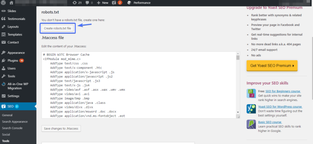This screenshot has width=313, height=144.
Task: Click Save changes to .htaccess
Action: [61, 129]
